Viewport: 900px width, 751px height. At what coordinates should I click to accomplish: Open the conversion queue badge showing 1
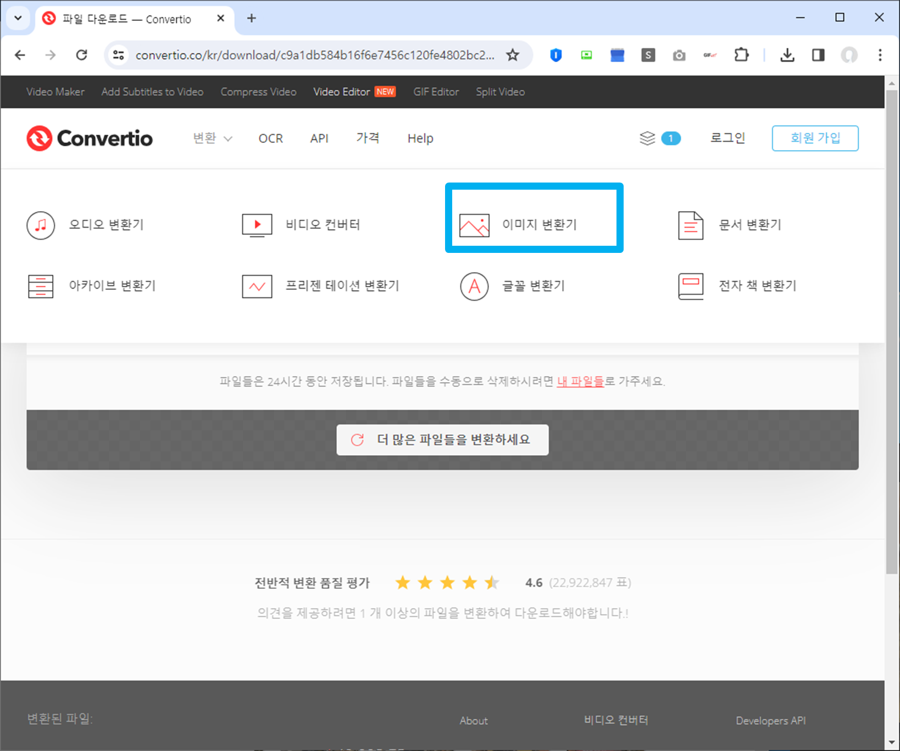(659, 138)
